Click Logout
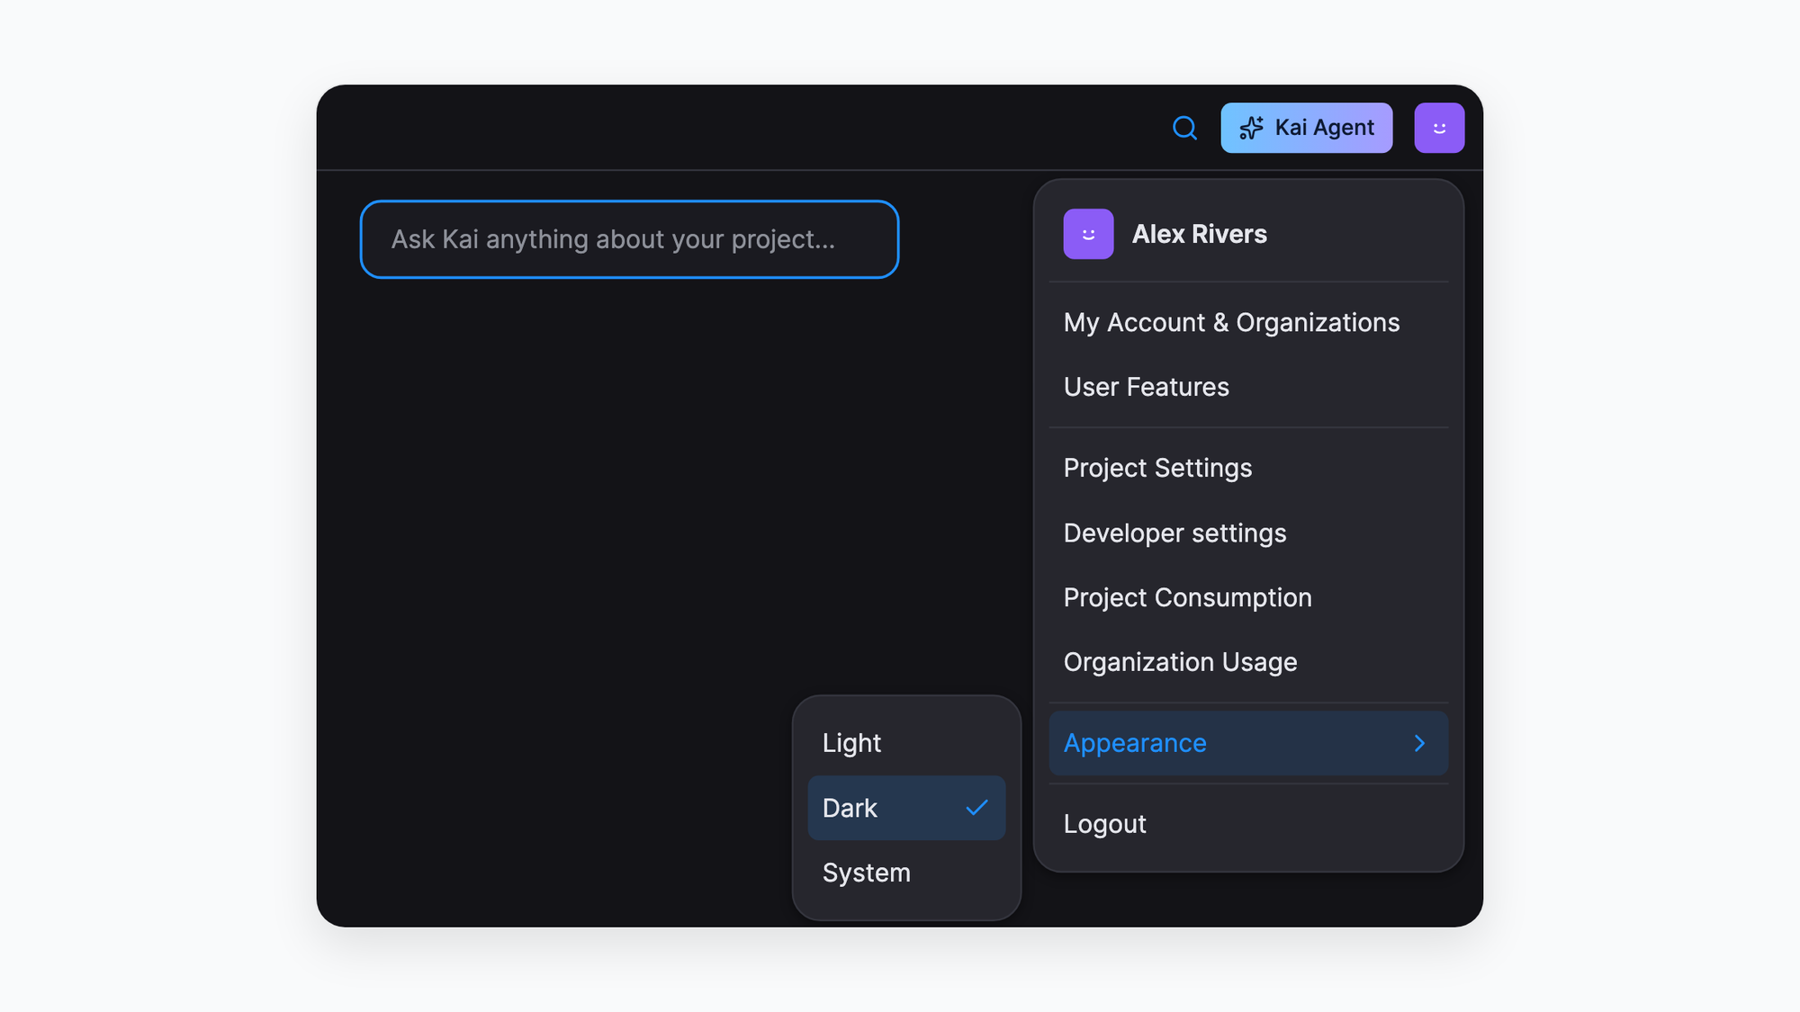The height and width of the screenshot is (1012, 1800). (x=1248, y=824)
